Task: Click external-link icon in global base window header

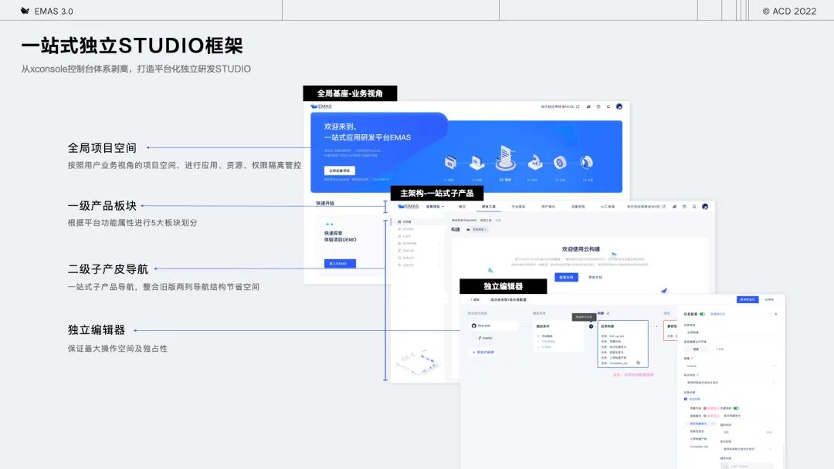Action: [x=578, y=106]
